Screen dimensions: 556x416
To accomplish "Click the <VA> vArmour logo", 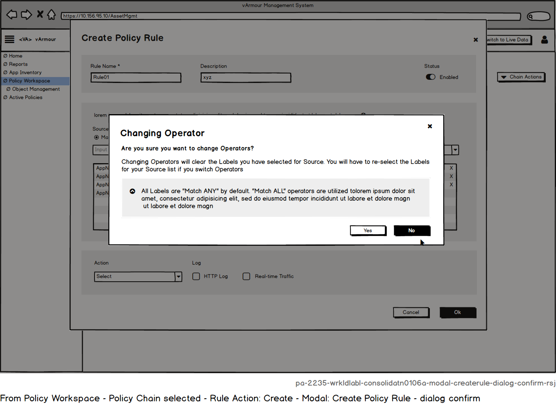I will [38, 40].
